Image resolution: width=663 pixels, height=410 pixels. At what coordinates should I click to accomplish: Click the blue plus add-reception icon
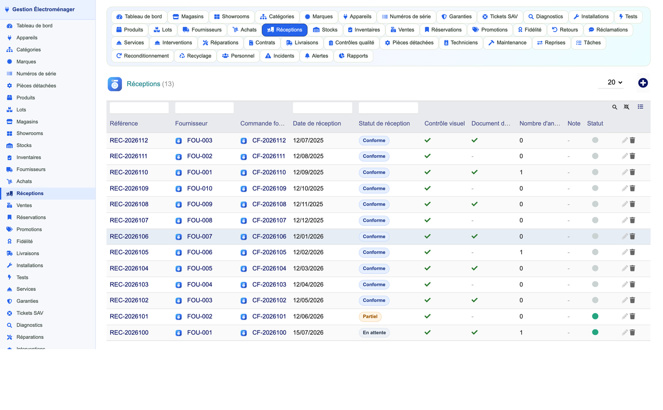coord(643,83)
